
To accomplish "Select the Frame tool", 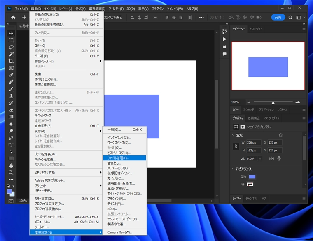I will pos(11,68).
